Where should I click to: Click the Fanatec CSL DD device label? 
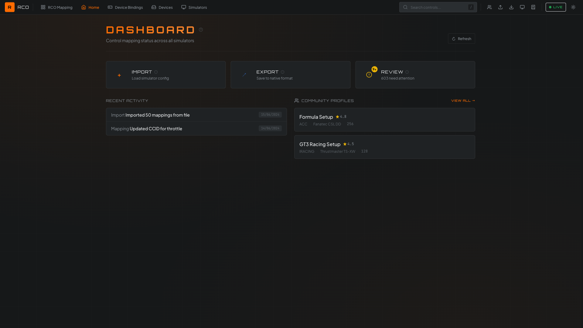pyautogui.click(x=327, y=124)
